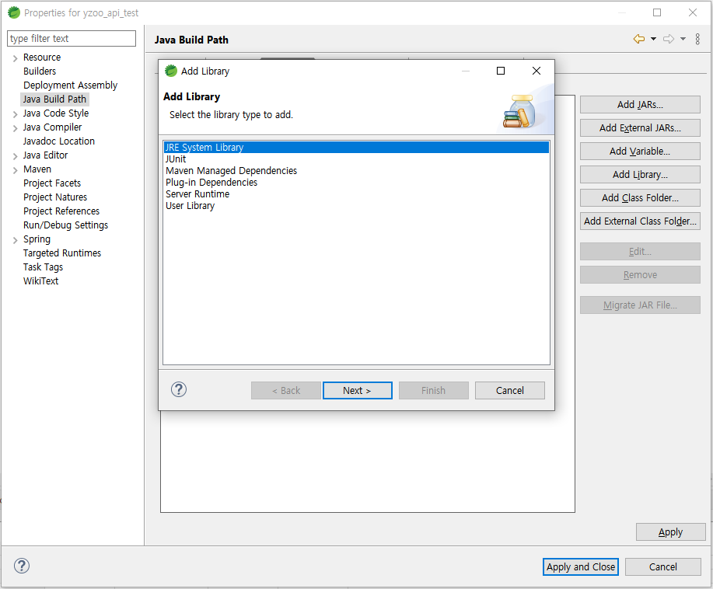Image resolution: width=713 pixels, height=589 pixels.
Task: Expand the Java Editor node
Action: (15, 156)
